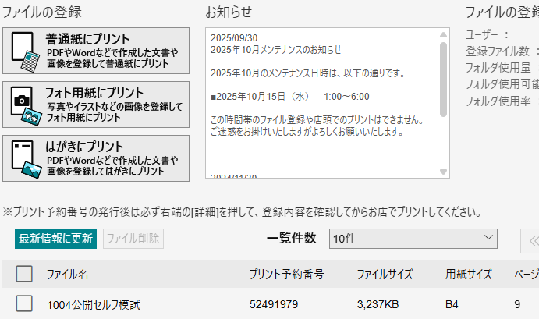Go to previous page double-chevron button

coord(532,241)
